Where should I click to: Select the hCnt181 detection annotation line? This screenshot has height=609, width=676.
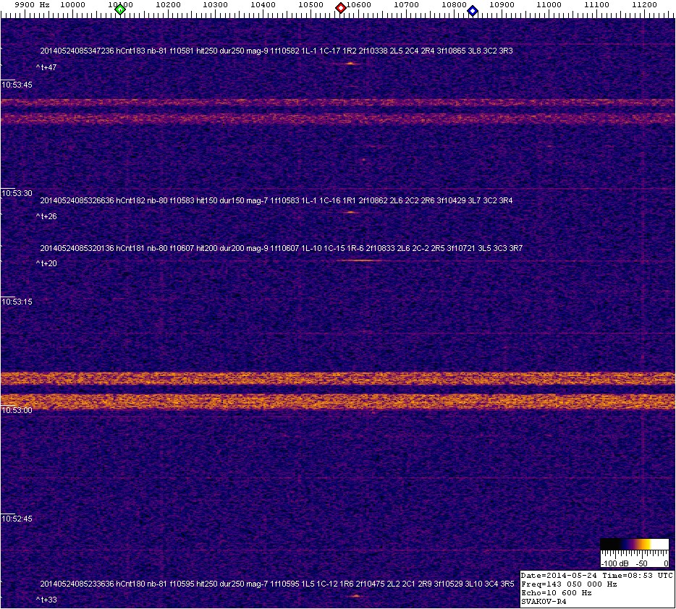tap(281, 248)
